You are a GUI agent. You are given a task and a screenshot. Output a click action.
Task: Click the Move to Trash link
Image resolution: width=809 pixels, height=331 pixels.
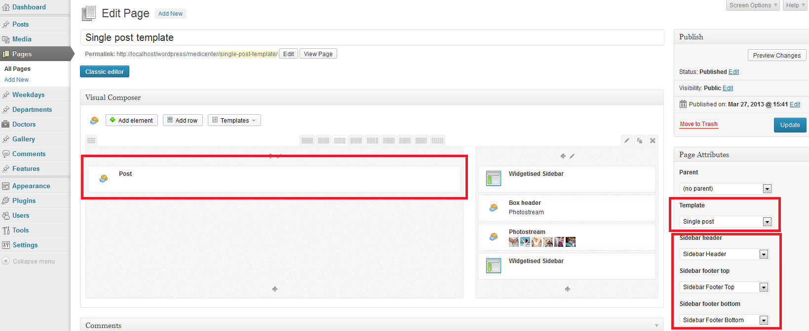point(698,124)
